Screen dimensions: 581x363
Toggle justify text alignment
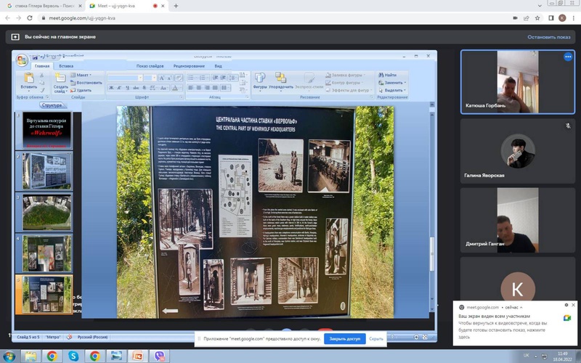[x=215, y=88]
